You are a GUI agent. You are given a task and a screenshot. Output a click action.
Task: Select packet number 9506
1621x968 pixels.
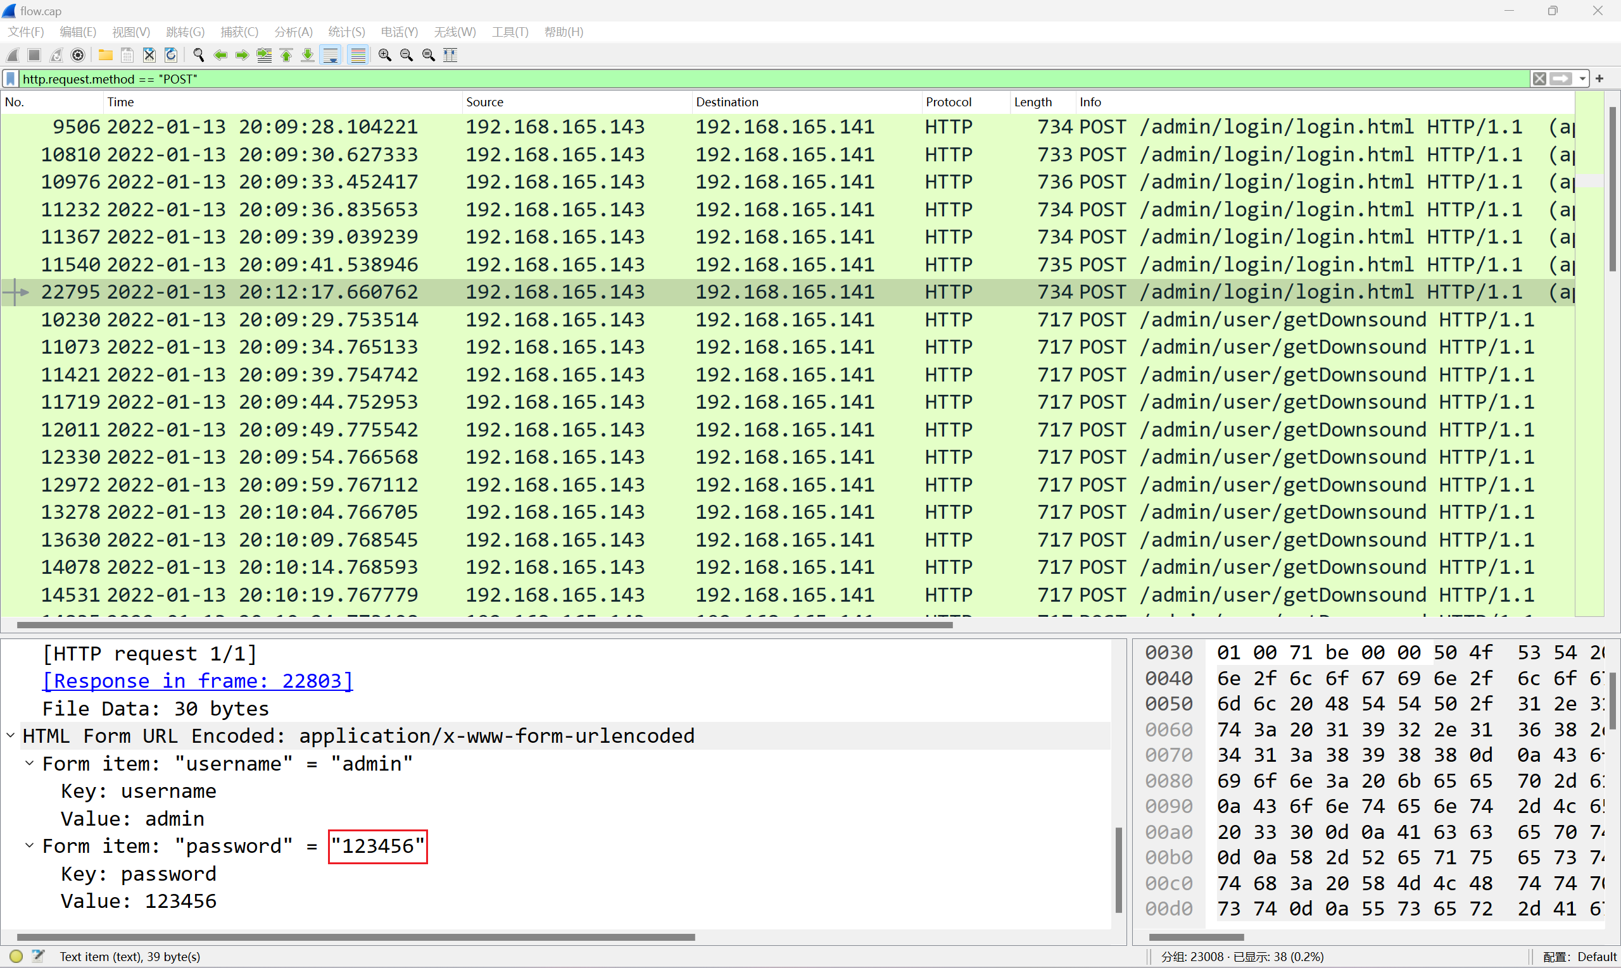(788, 127)
